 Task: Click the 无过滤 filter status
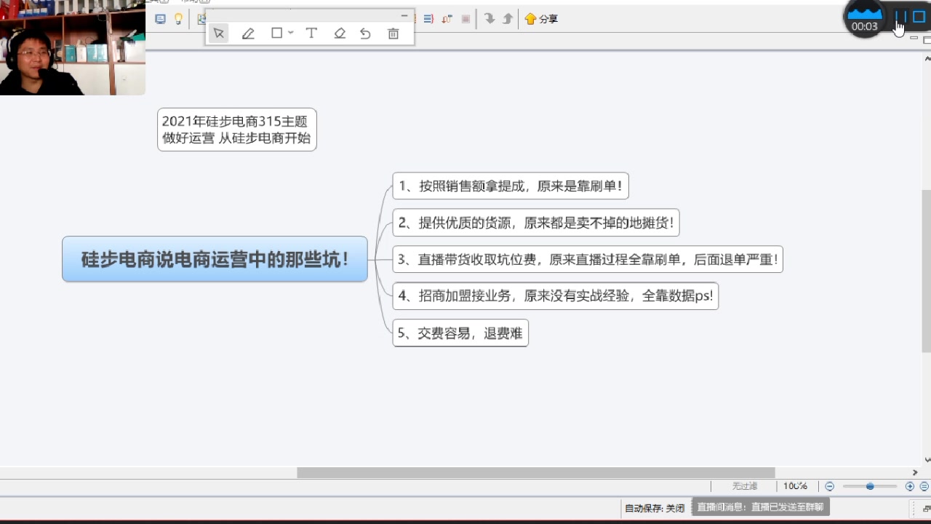[x=745, y=486]
